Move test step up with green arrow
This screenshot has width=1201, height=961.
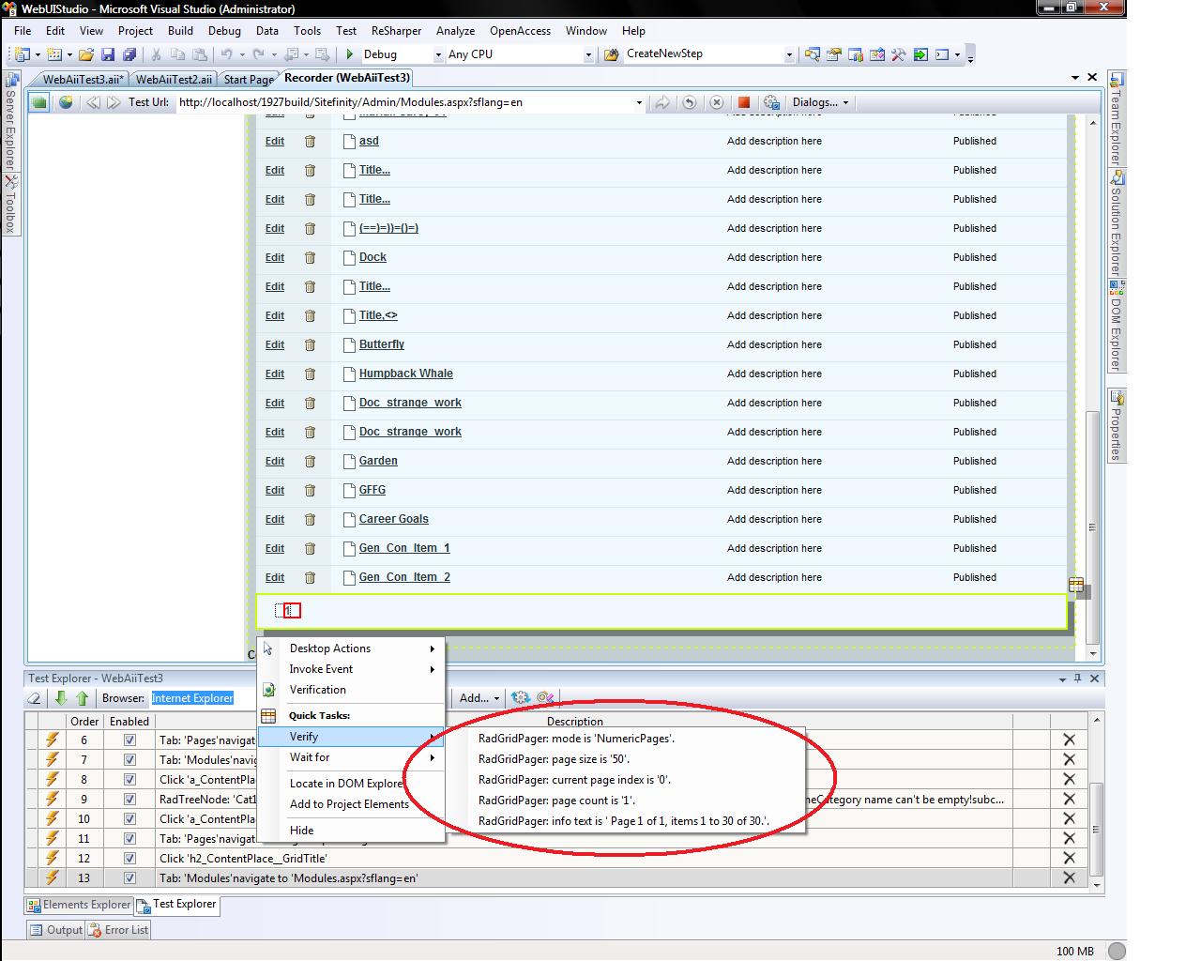(x=82, y=698)
